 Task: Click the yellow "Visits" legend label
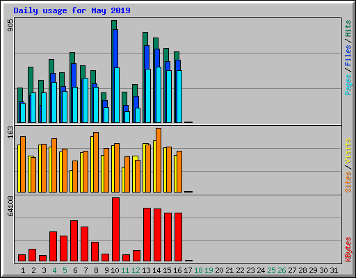pos(348,151)
